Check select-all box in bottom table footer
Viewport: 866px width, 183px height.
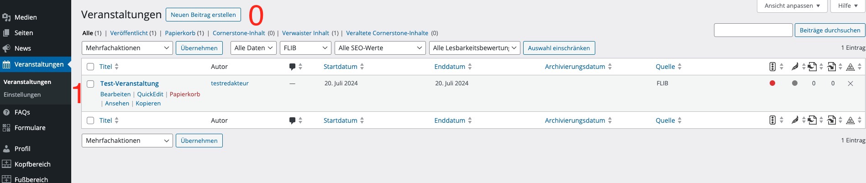pos(90,120)
